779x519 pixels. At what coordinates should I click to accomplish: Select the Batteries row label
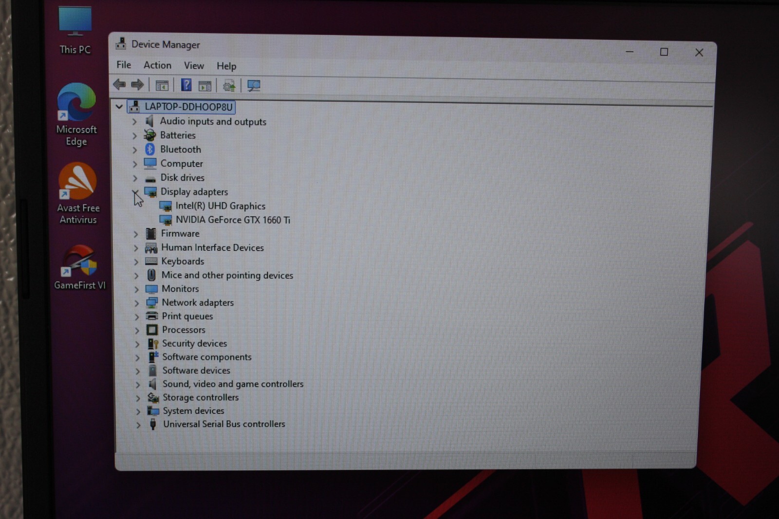click(178, 135)
